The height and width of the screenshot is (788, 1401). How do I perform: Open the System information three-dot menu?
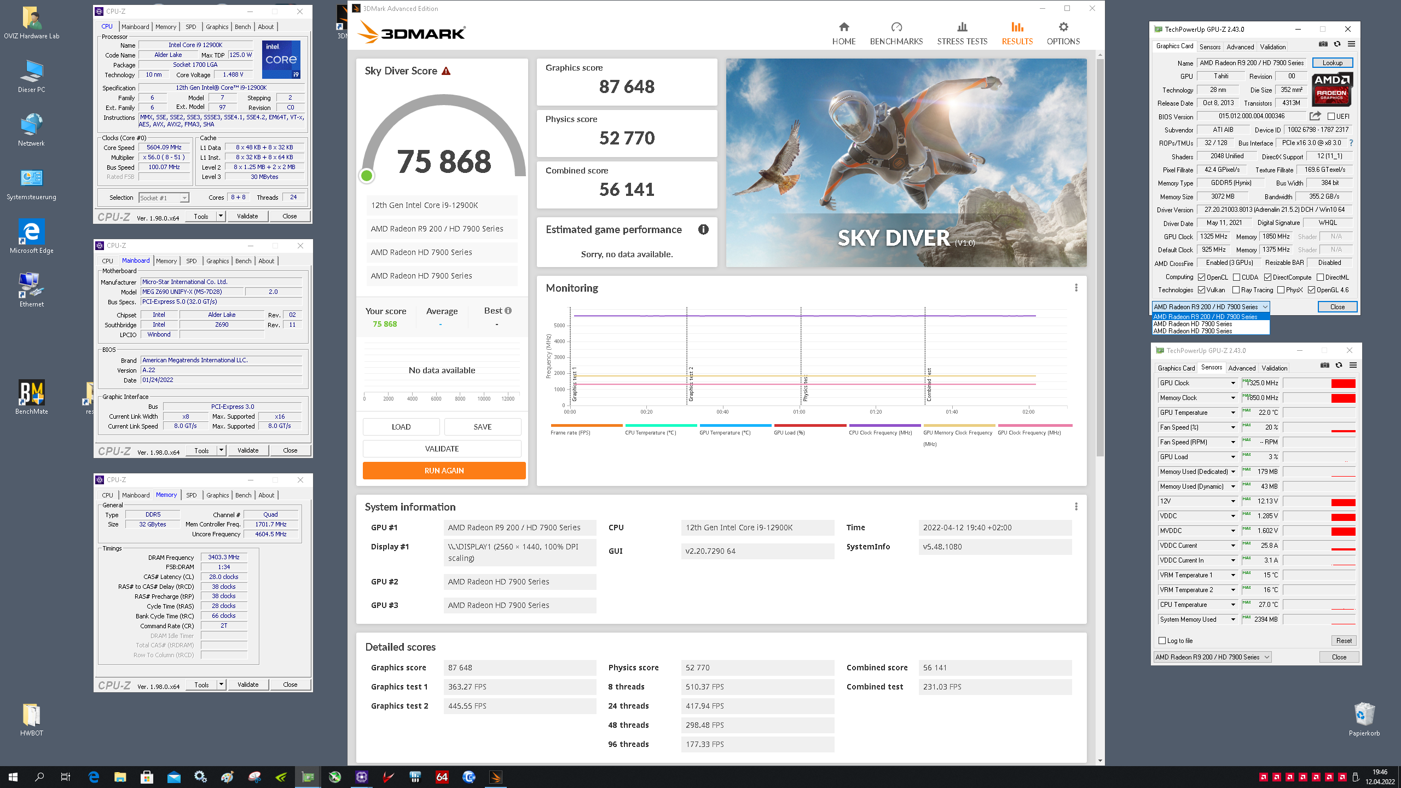click(x=1076, y=507)
